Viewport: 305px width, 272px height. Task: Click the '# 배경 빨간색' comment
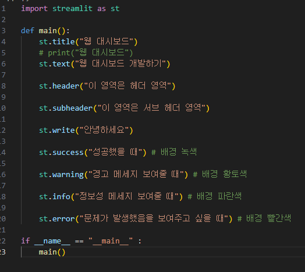(x=264, y=218)
